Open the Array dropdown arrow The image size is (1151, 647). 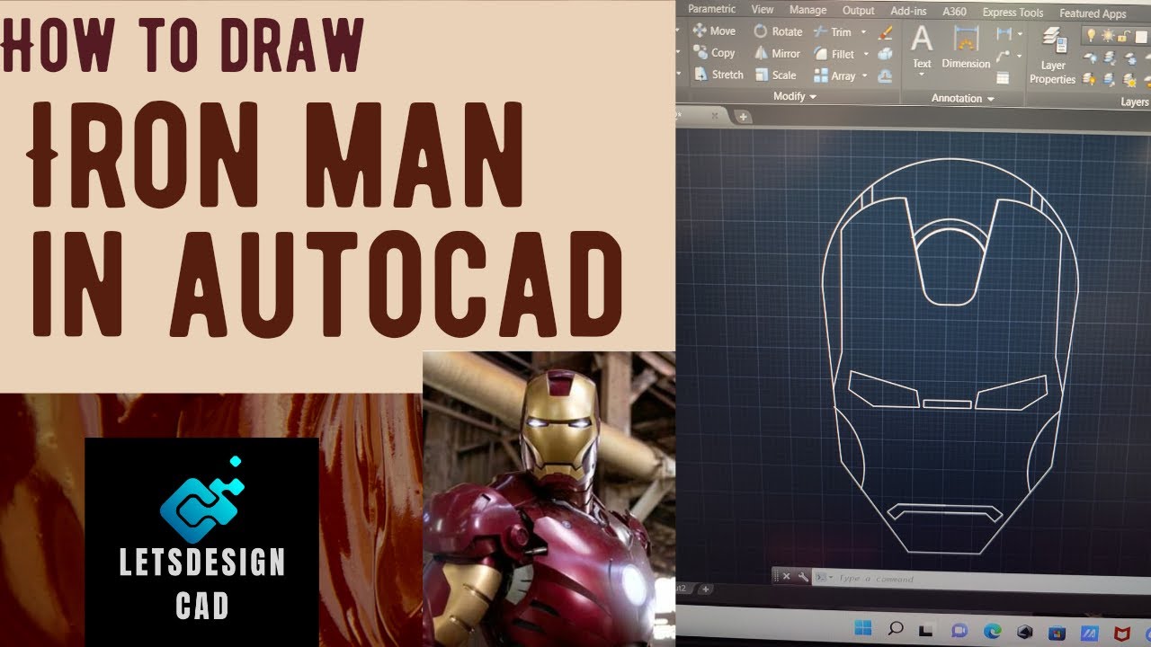coord(866,76)
